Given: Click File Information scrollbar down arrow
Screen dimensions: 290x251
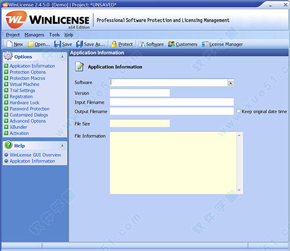Looking at the screenshot, I should pyautogui.click(x=239, y=190).
